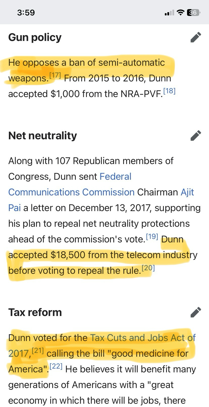This screenshot has height=407, width=209.
Task: Tap the Tax reform heading
Action: click(35, 312)
